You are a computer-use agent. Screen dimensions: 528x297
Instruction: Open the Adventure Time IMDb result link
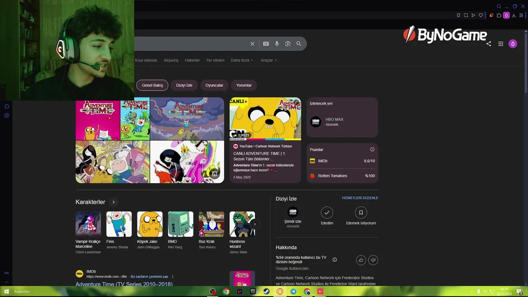(x=124, y=284)
